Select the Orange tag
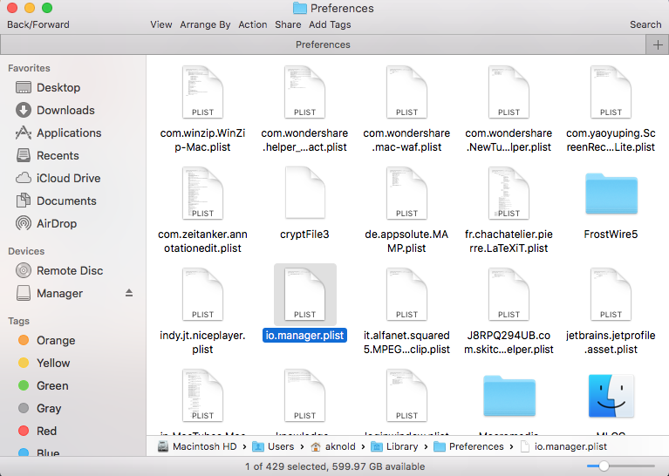 click(x=55, y=340)
